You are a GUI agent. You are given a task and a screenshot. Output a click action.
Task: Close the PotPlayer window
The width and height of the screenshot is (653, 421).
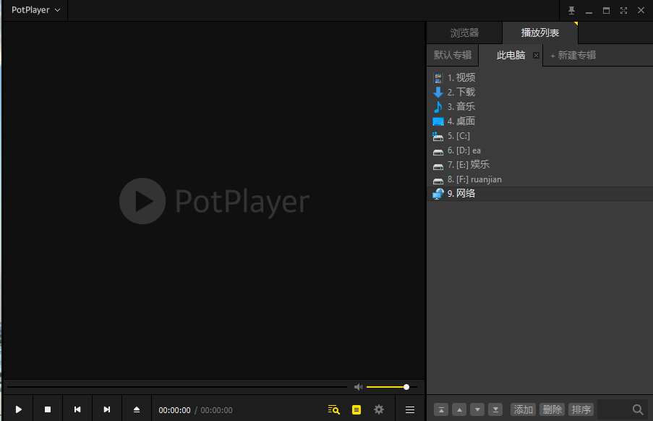(641, 10)
